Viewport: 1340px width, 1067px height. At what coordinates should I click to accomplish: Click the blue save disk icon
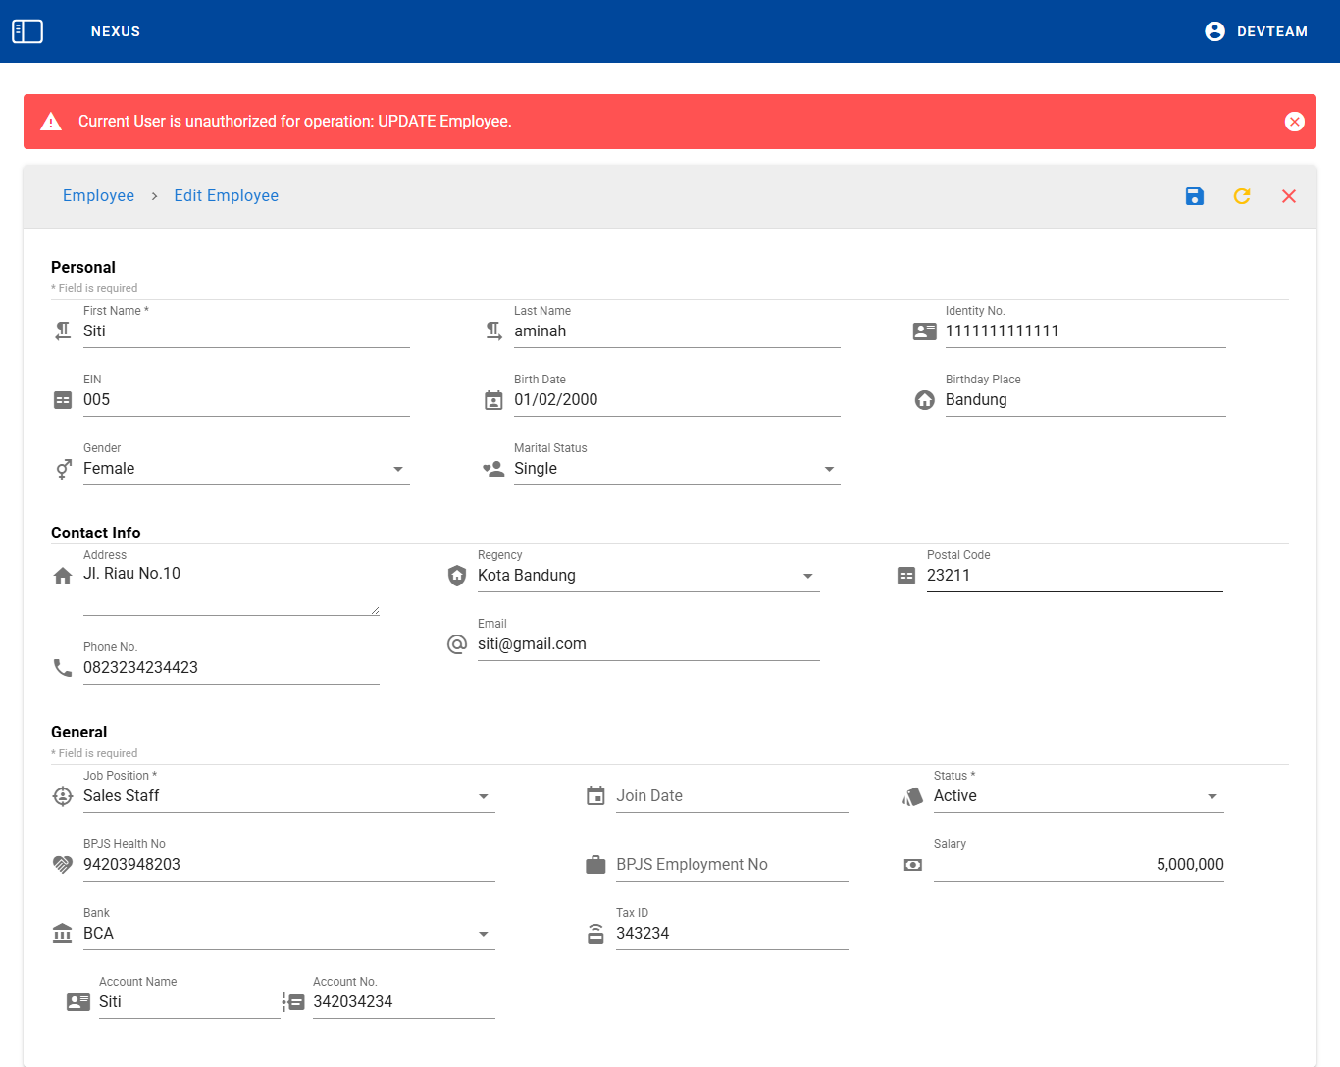click(1194, 196)
